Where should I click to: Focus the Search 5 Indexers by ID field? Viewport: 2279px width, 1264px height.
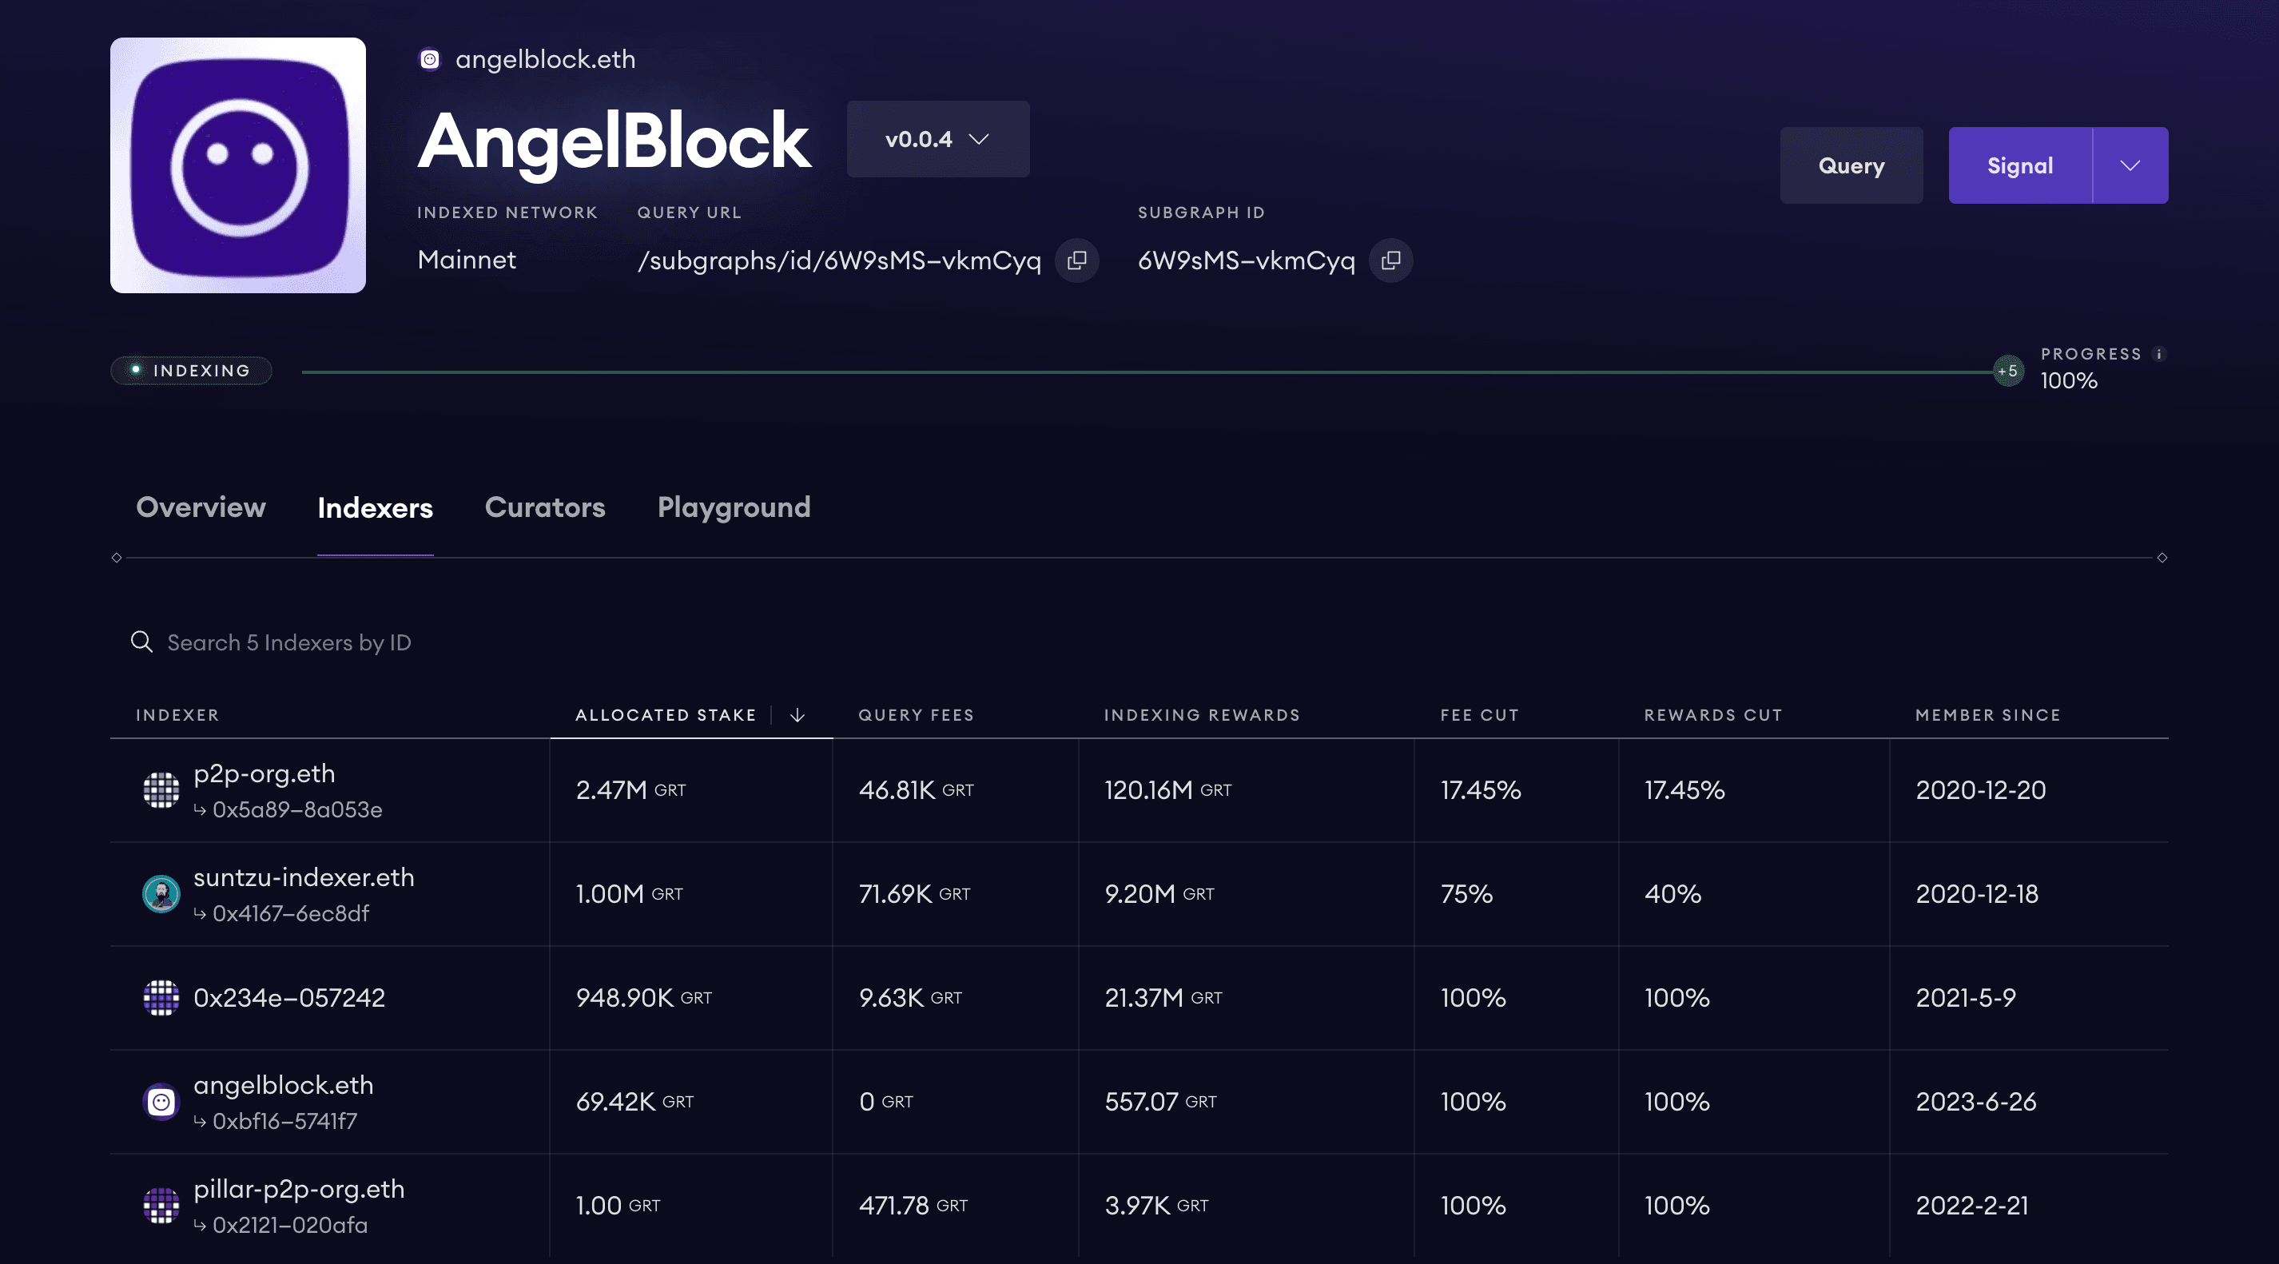coord(288,642)
